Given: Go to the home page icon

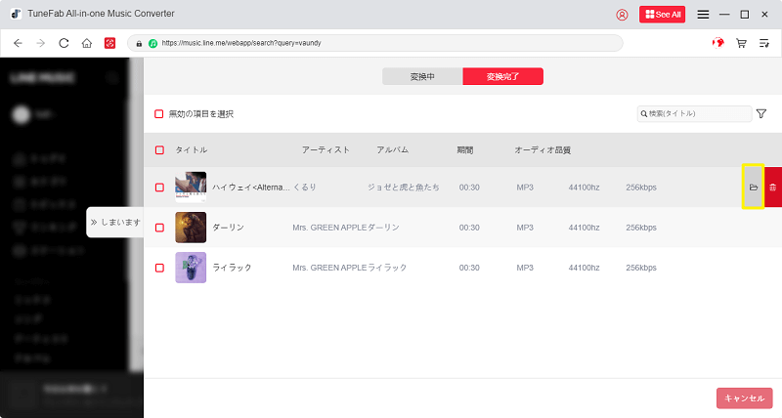Looking at the screenshot, I should click(87, 43).
